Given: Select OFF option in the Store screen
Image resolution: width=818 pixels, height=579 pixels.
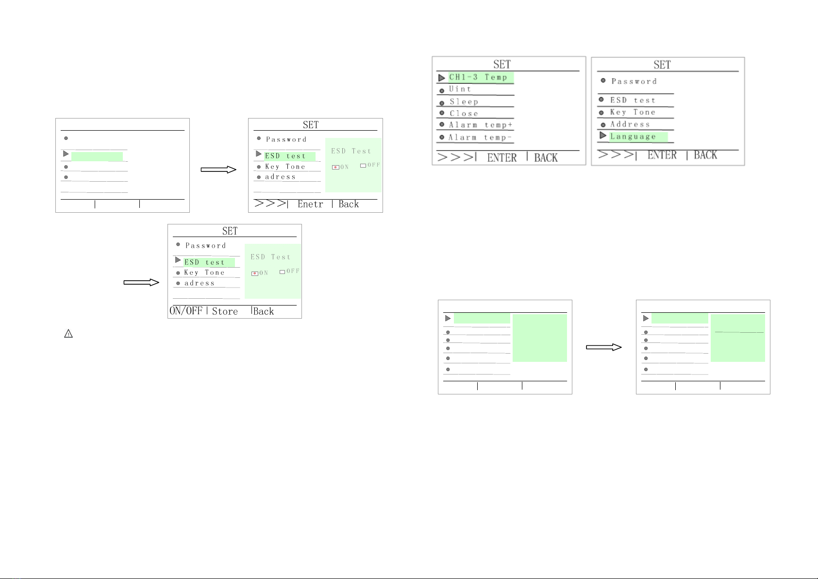Looking at the screenshot, I should point(282,272).
